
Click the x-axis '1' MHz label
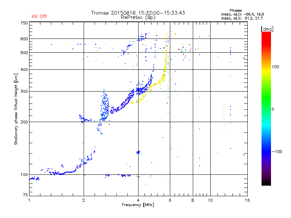coord(29,200)
